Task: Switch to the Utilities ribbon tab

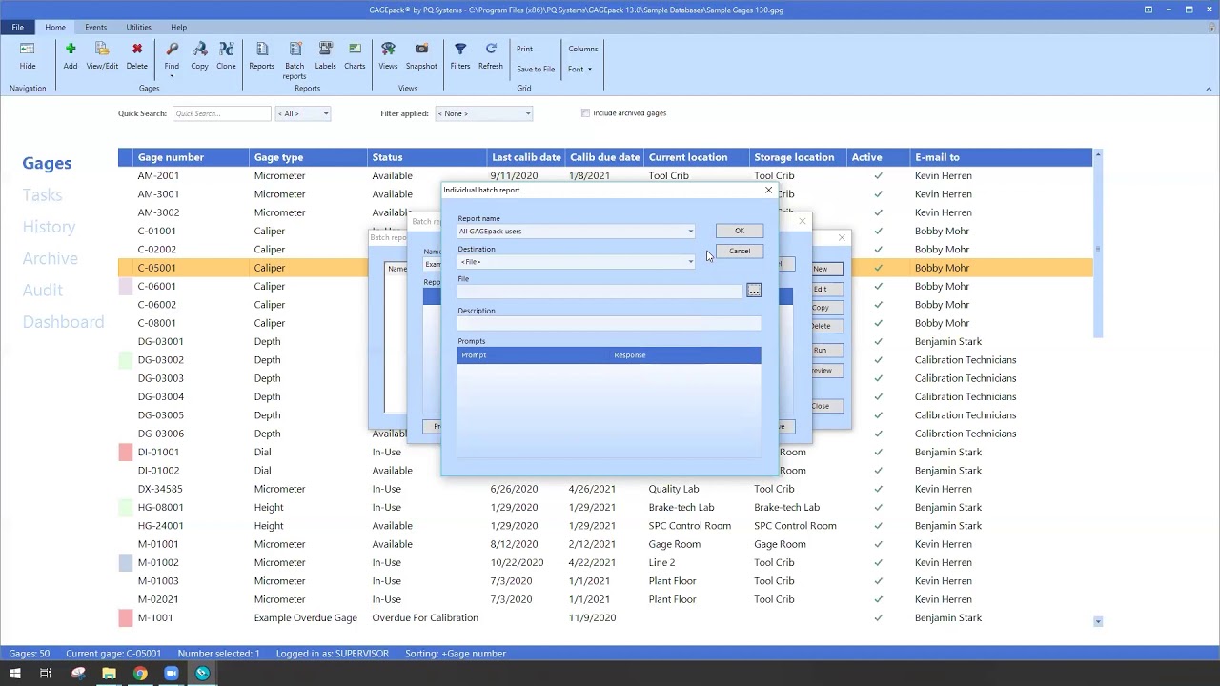Action: coord(138,27)
